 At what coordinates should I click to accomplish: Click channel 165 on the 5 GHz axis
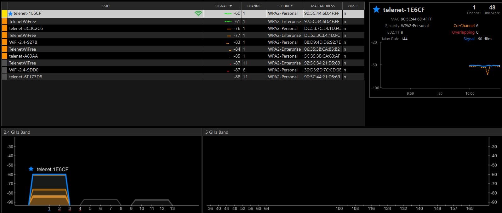pyautogui.click(x=470, y=208)
